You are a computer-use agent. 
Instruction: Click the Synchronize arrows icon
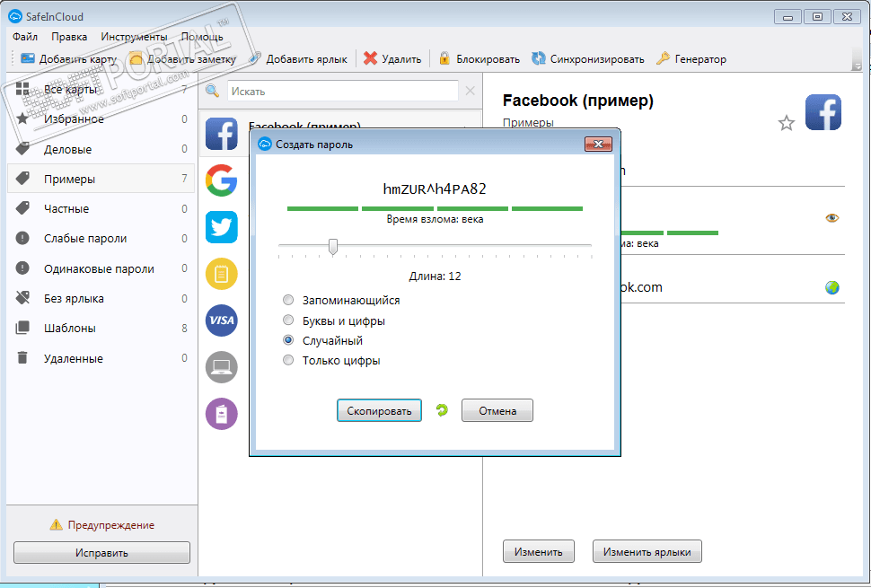538,58
